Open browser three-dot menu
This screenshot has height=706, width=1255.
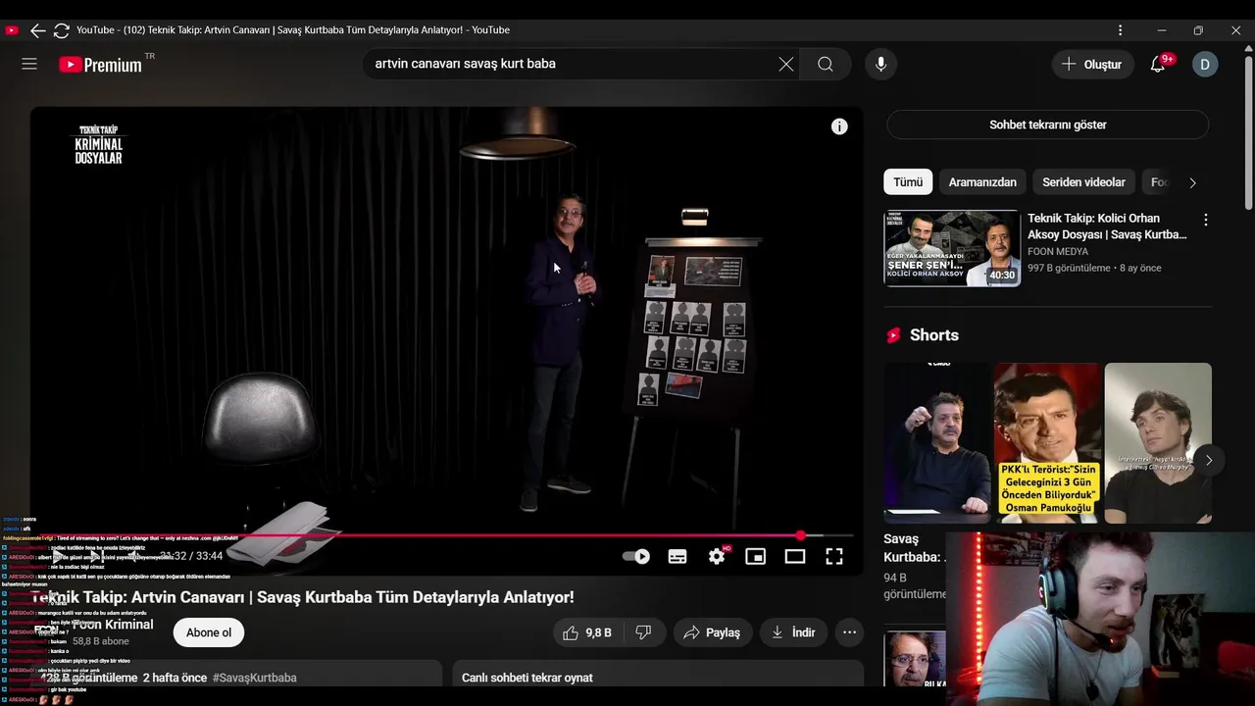pos(1120,30)
